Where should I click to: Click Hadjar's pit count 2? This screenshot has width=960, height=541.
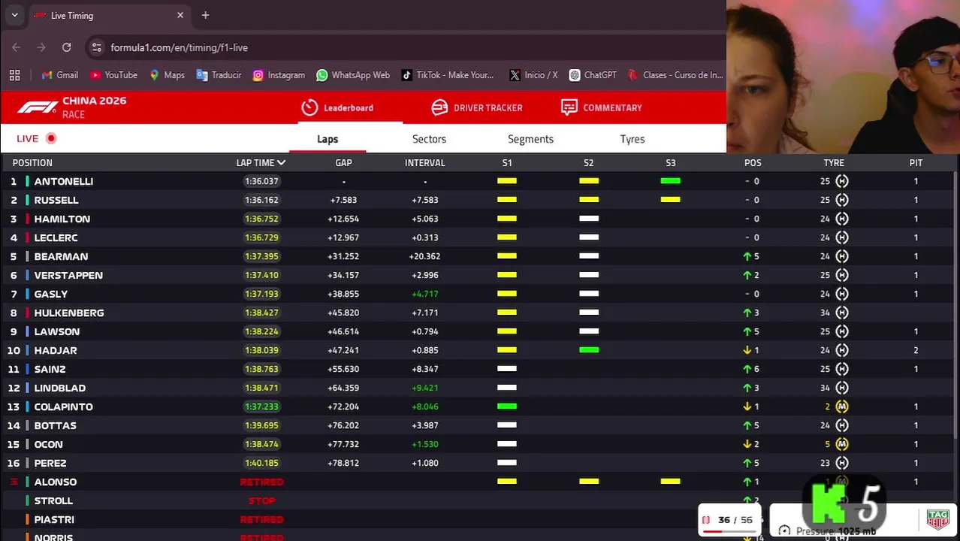916,350
